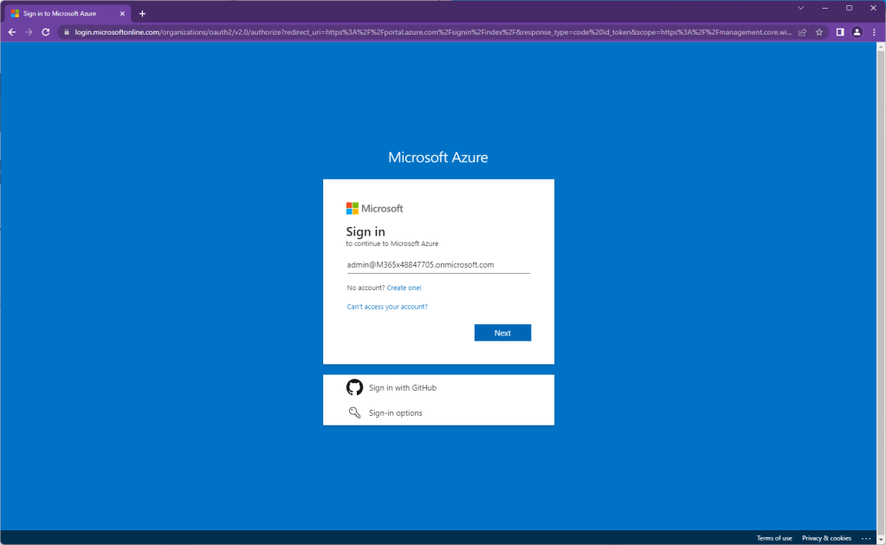Select the Sign in to Microsoft Azure tab
This screenshot has width=886, height=545.
[61, 13]
